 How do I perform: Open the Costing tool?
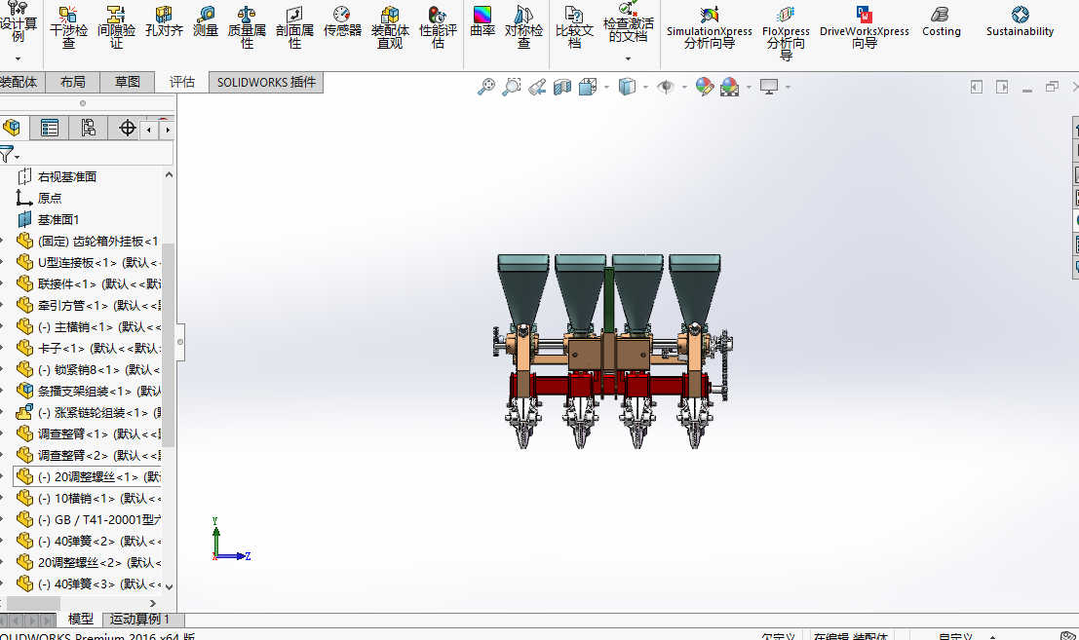coord(941,22)
